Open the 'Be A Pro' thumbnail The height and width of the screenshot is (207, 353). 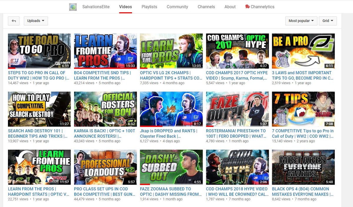[x=303, y=51]
